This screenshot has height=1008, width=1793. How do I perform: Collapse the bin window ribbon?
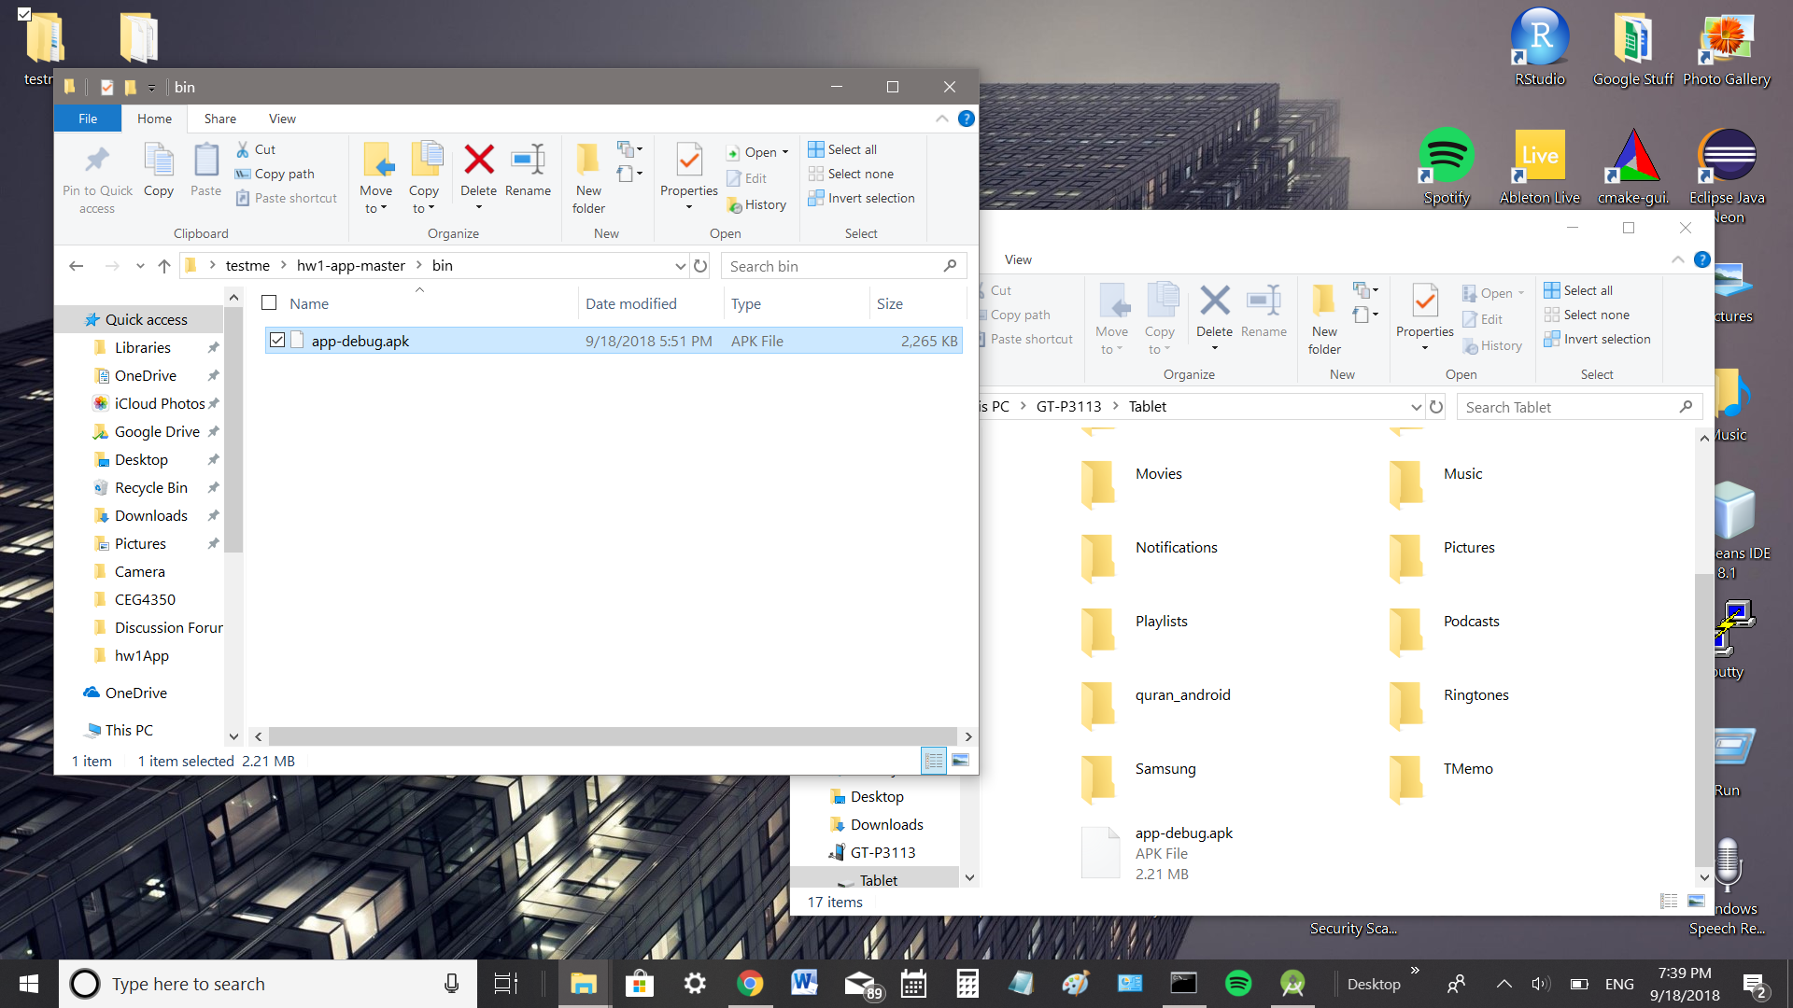pos(941,119)
